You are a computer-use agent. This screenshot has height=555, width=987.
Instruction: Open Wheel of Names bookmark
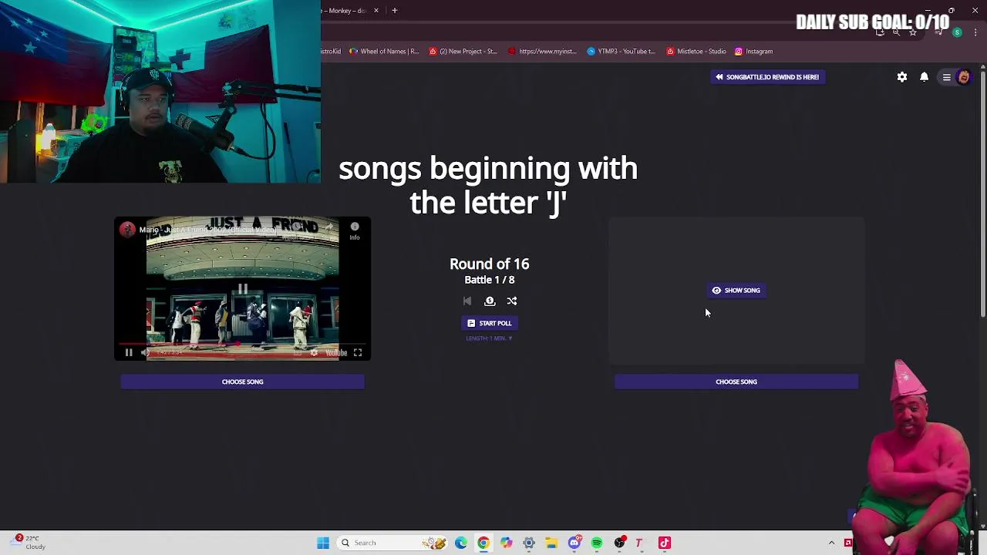click(x=384, y=52)
